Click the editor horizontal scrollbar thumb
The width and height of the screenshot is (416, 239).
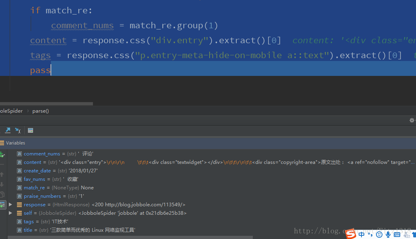click(46, 104)
